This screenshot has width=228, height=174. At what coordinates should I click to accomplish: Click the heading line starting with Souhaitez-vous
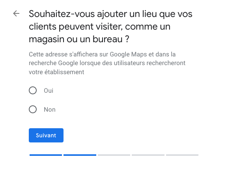[110, 14]
